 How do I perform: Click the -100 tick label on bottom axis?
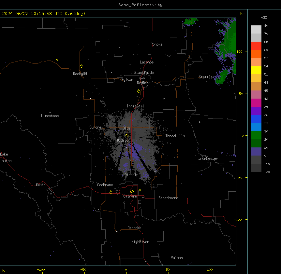click(41, 269)
